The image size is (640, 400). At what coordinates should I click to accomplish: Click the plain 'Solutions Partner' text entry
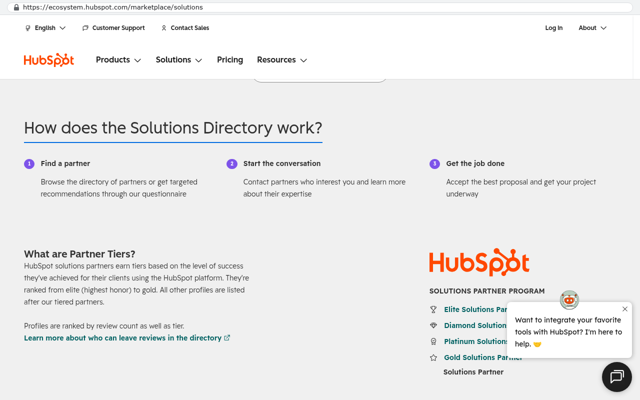473,372
